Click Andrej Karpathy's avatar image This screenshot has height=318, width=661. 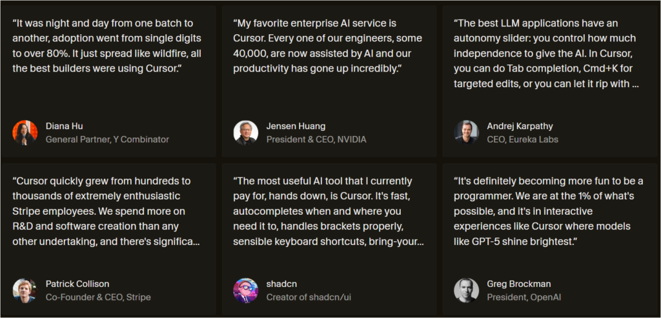(x=467, y=132)
